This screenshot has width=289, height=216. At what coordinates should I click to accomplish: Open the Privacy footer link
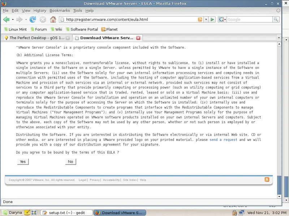[x=95, y=180]
